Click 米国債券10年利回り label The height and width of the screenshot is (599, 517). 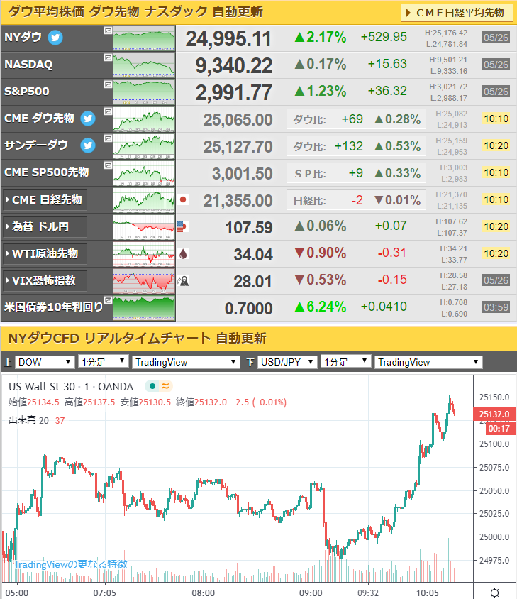click(x=53, y=307)
